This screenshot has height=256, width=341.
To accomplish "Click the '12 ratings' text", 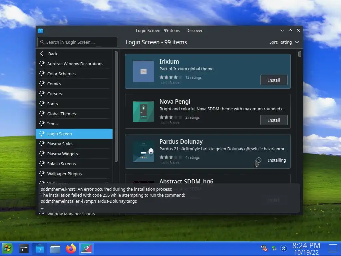I will point(193,77).
